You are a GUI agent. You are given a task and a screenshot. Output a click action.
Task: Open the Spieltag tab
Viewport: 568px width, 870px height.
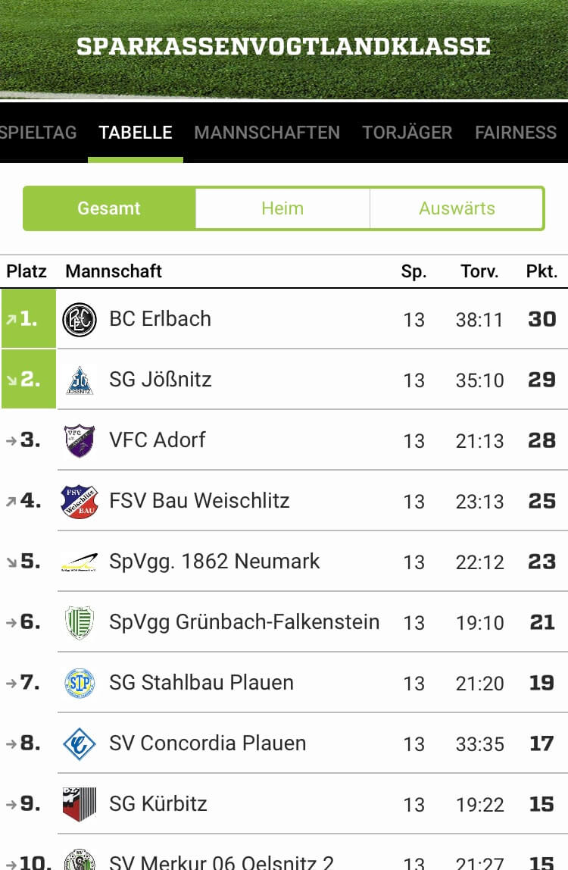[x=39, y=132]
